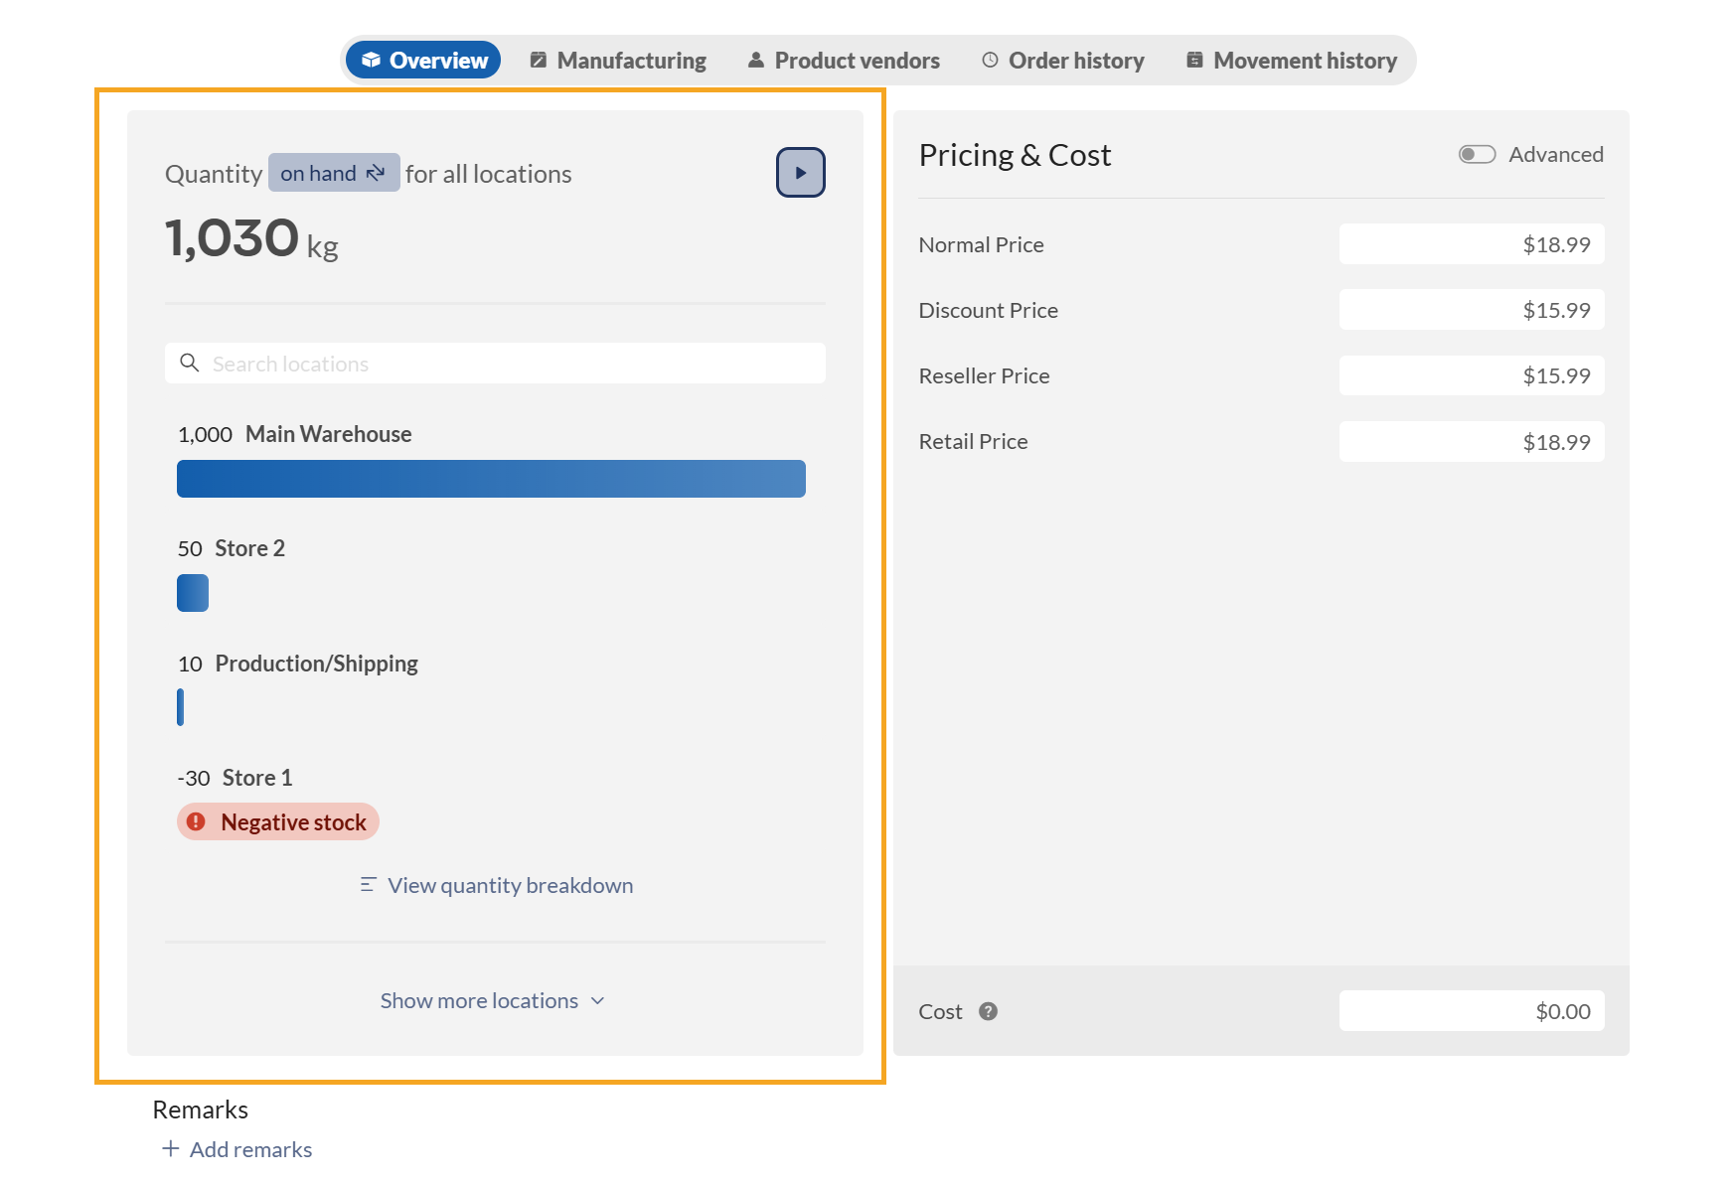Open the Manufacturing tab
Image resolution: width=1731 pixels, height=1184 pixels.
point(618,61)
